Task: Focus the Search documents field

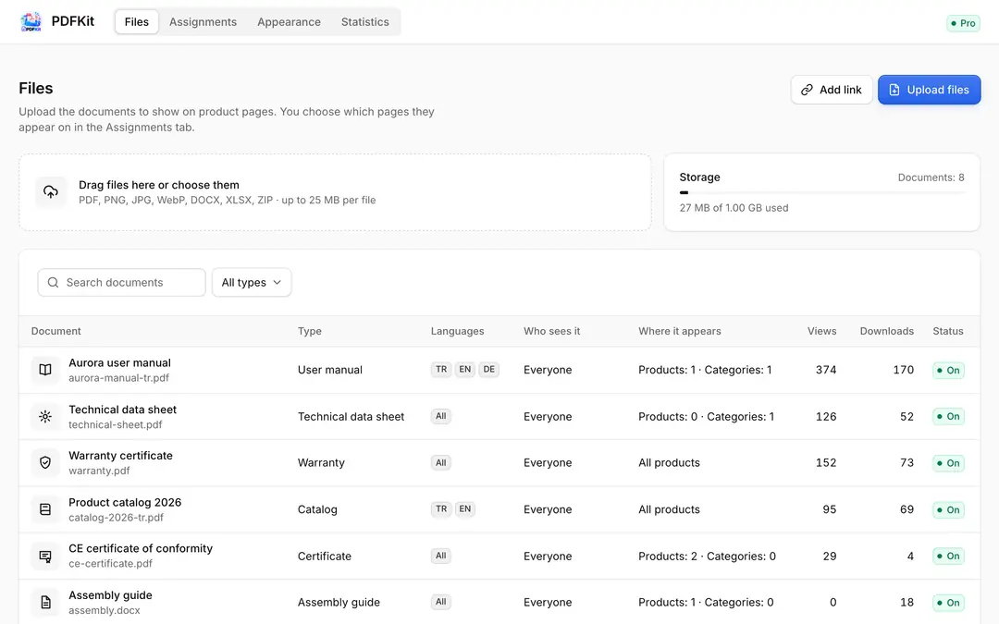Action: 122,282
